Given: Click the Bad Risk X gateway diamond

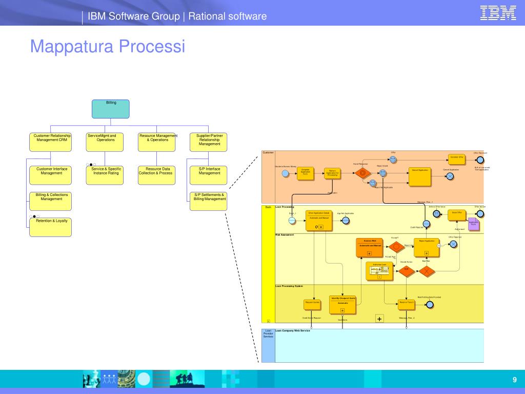Looking at the screenshot, I should click(427, 271).
